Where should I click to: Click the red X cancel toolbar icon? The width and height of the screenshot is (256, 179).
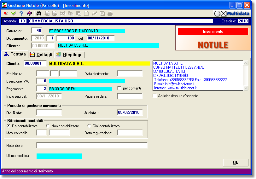[6, 13]
